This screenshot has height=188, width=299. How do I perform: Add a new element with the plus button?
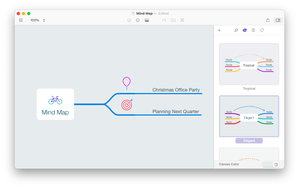tap(219, 30)
